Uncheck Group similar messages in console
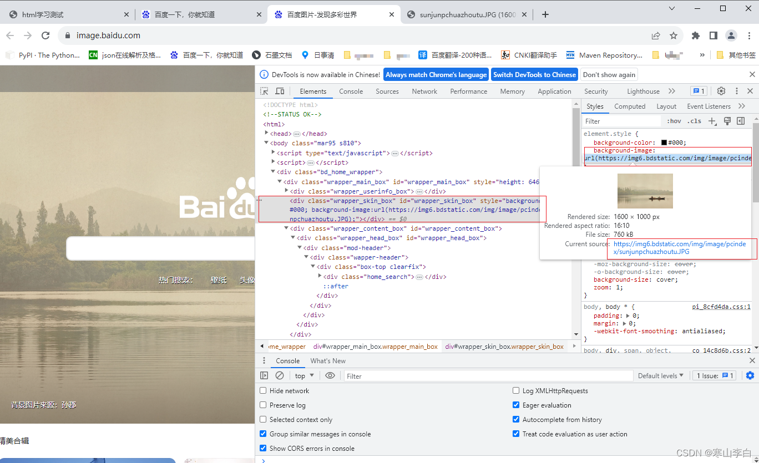The height and width of the screenshot is (463, 759). click(x=264, y=434)
